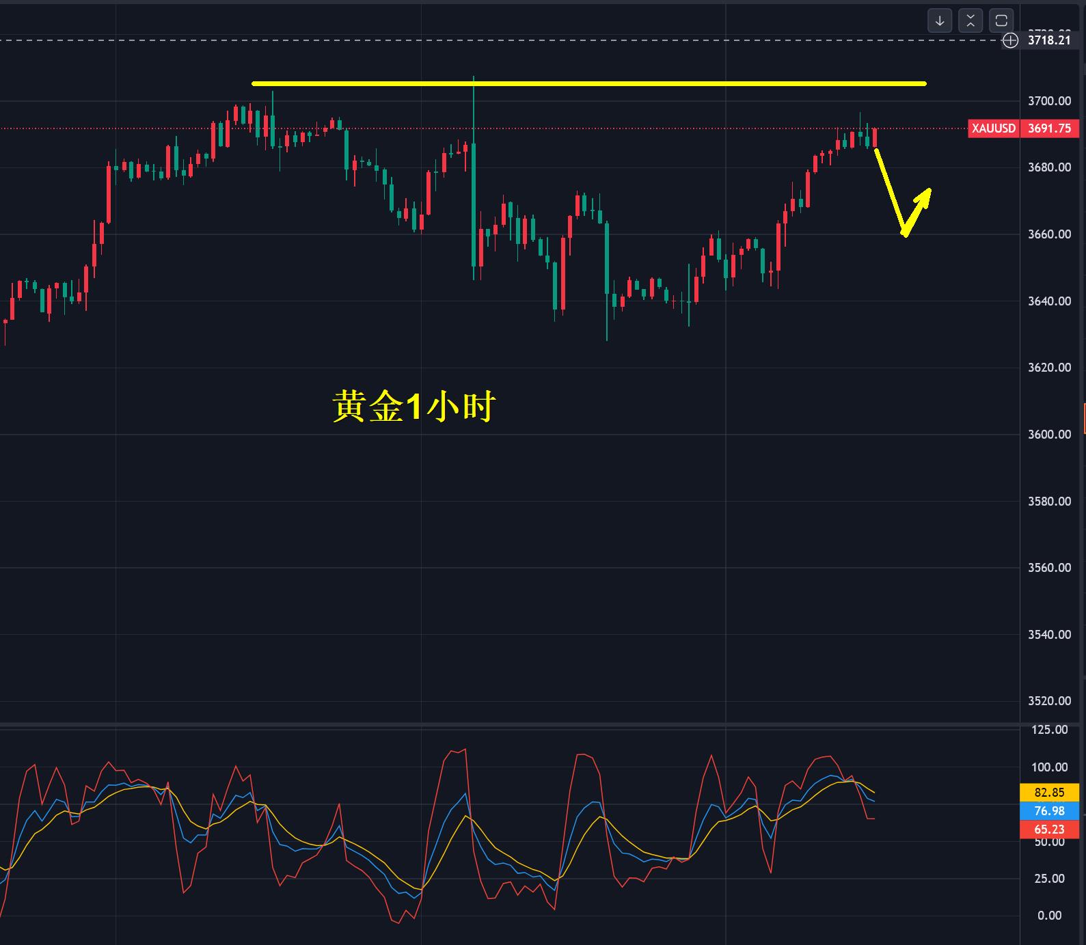Click the 0.00 level on the oscillator axis
The width and height of the screenshot is (1086, 945).
point(1049,916)
